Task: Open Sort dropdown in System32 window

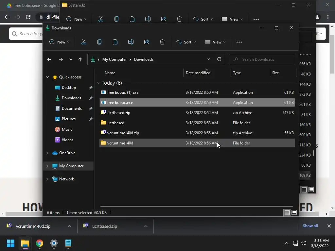Action: tap(203, 19)
